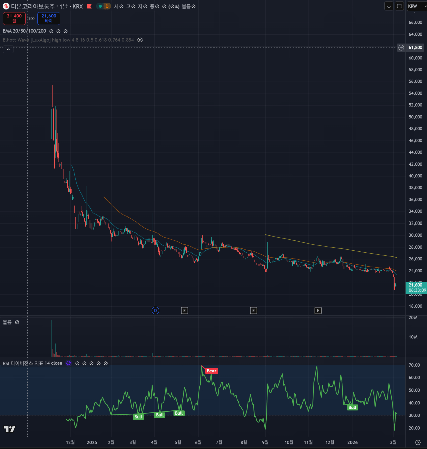Select the EMA 20/50/100/200 indicator label
Screen dimensions: 427x449
click(x=24, y=31)
